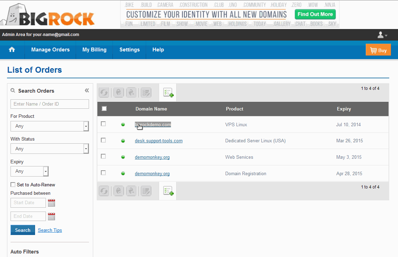The width and height of the screenshot is (398, 257).
Task: Click the bottom toolbar third curved-arrow icon
Action: pos(131,191)
